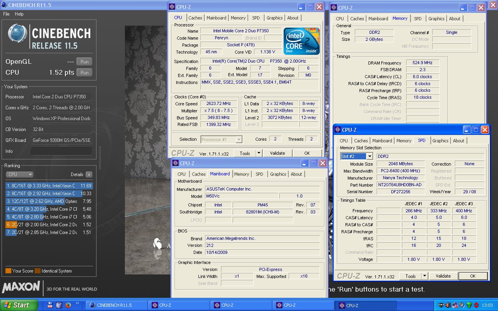Launch Firefox from quick launch

pyautogui.click(x=68, y=305)
